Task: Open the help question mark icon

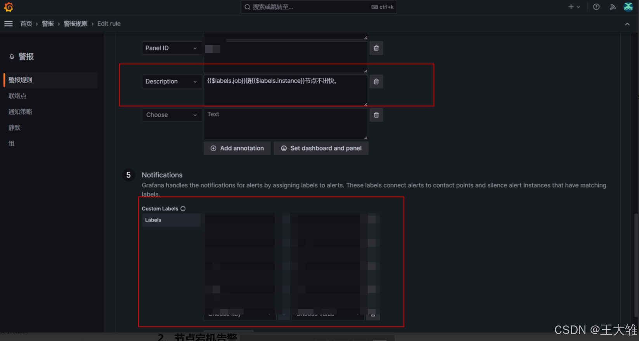Action: click(596, 7)
